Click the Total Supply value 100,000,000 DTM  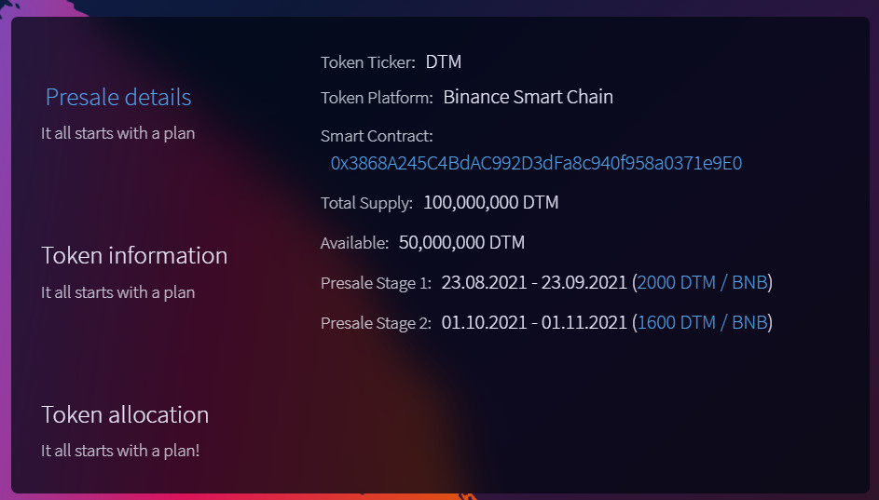point(491,202)
